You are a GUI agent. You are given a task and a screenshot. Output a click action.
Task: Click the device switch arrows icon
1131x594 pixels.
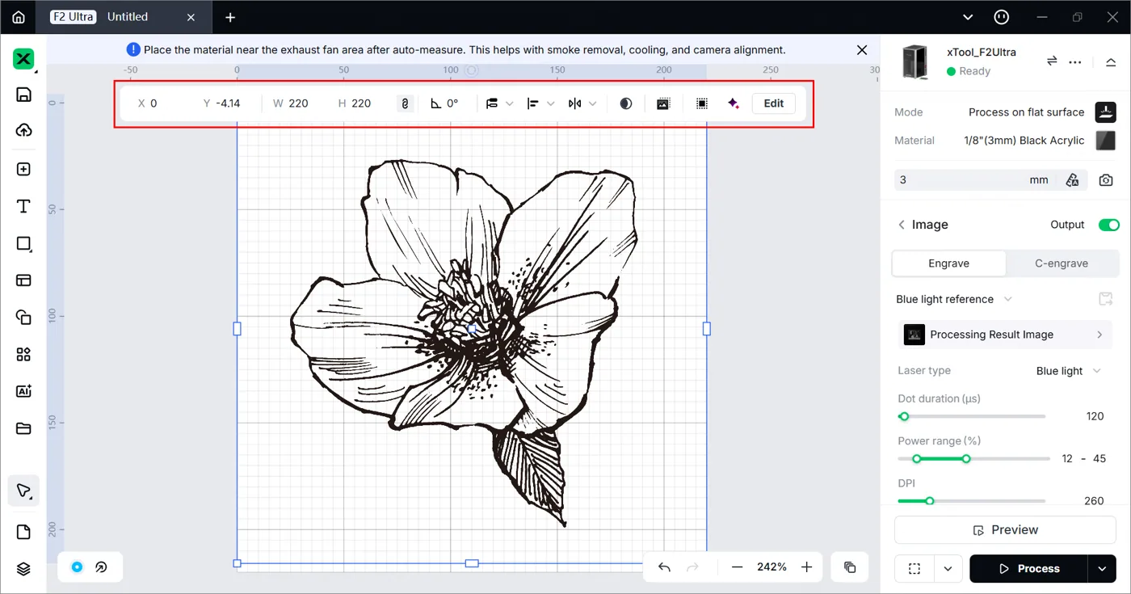(x=1052, y=61)
